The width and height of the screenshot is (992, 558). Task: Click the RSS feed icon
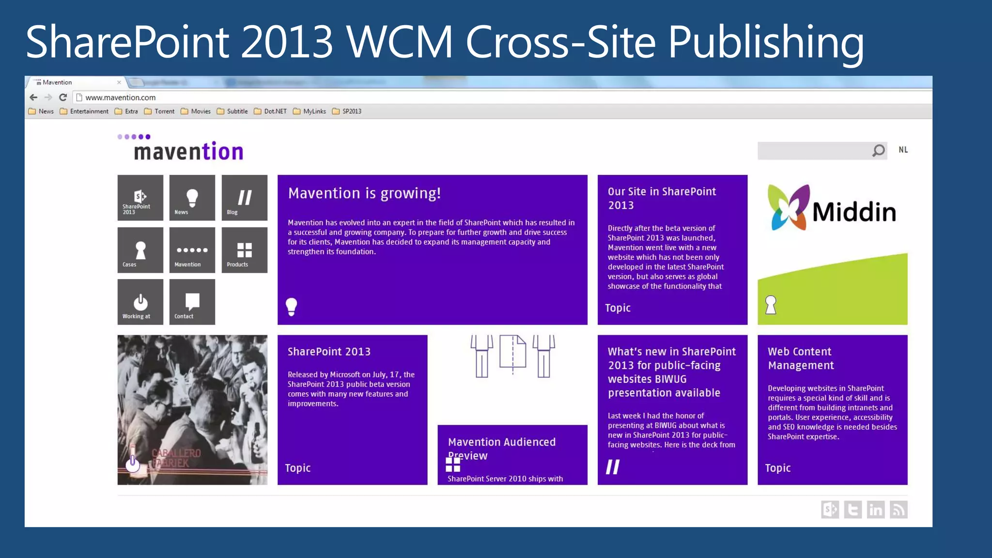(899, 510)
